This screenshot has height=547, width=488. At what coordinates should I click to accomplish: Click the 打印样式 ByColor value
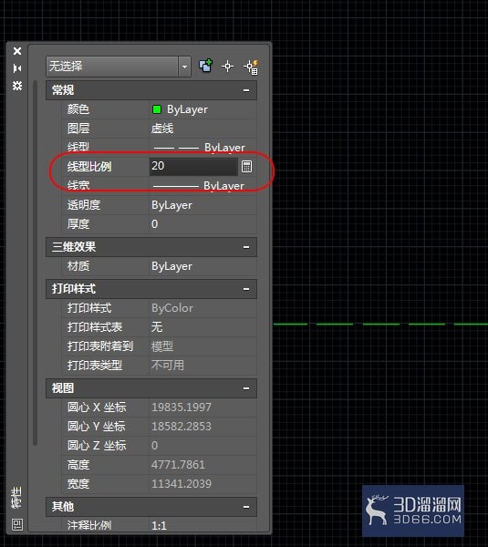pos(172,308)
